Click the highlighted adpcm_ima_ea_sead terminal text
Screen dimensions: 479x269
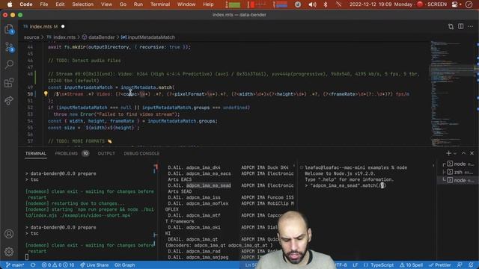point(208,185)
